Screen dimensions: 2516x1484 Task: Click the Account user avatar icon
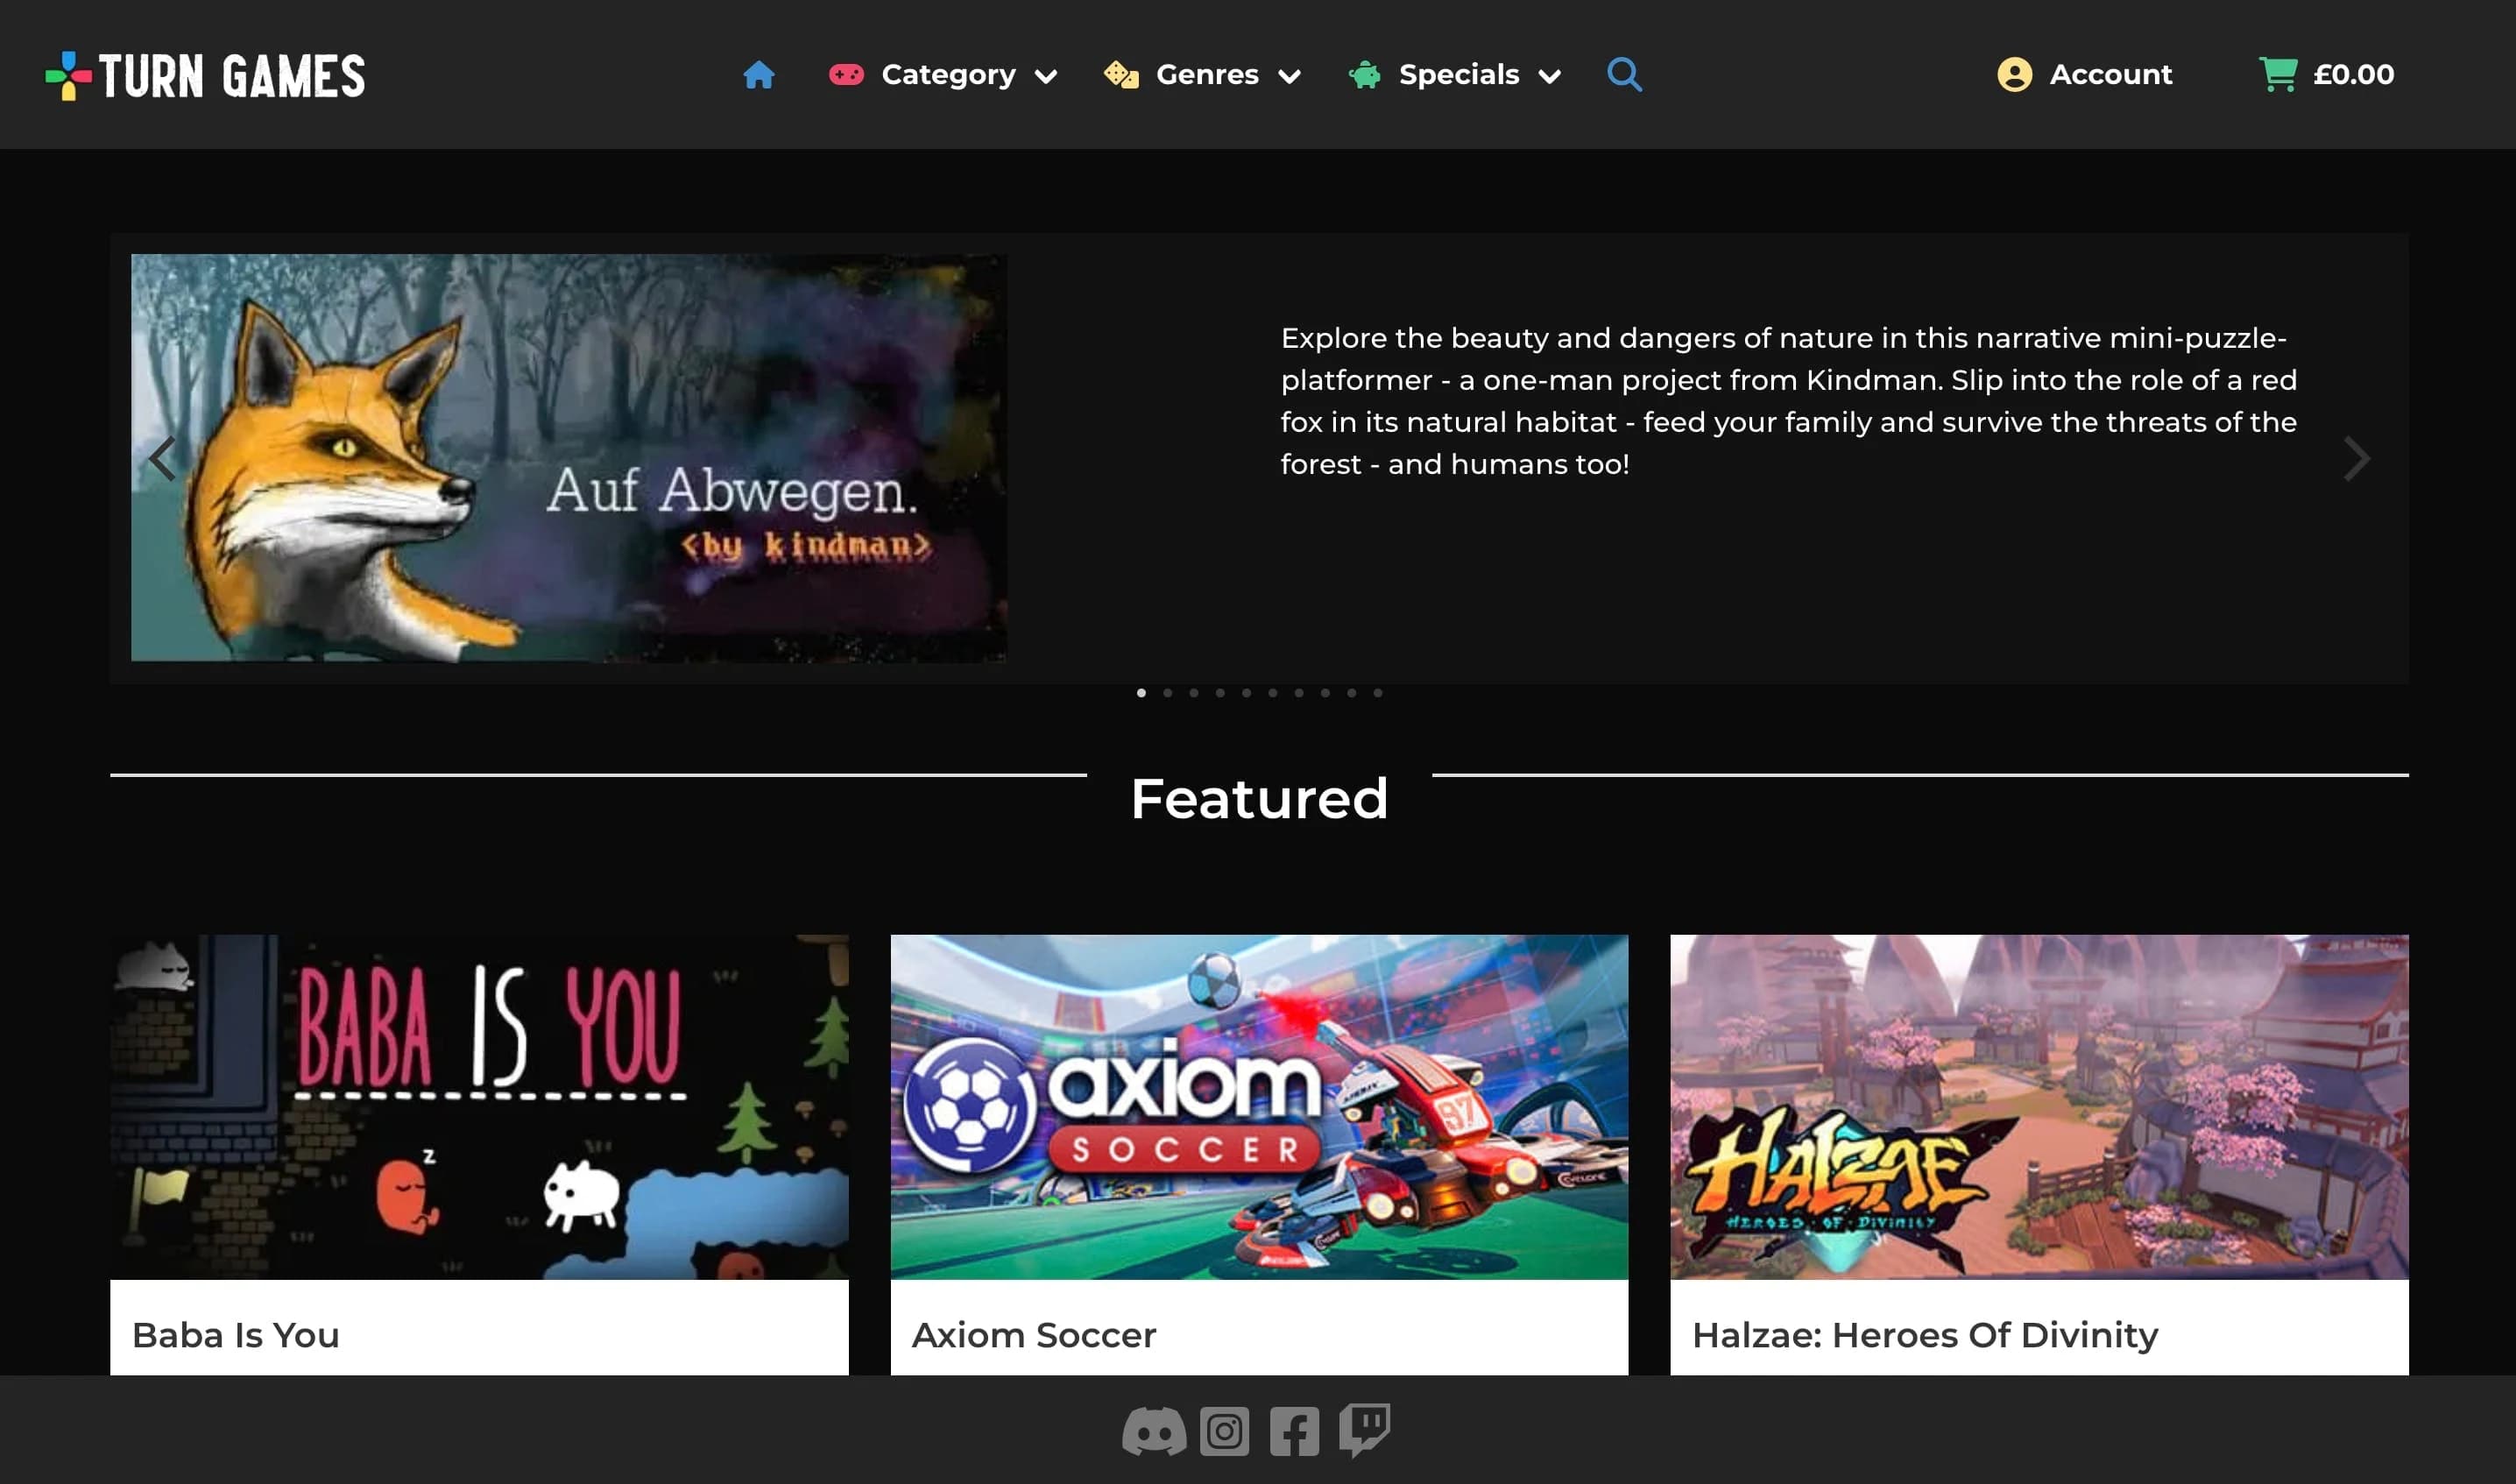tap(2014, 75)
